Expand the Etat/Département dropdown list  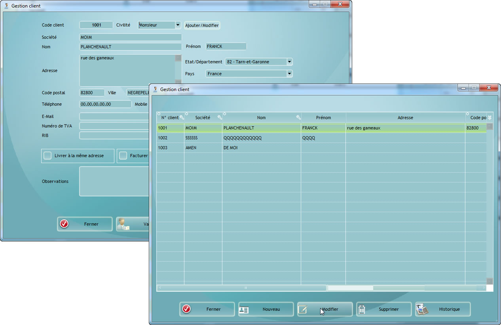click(289, 62)
